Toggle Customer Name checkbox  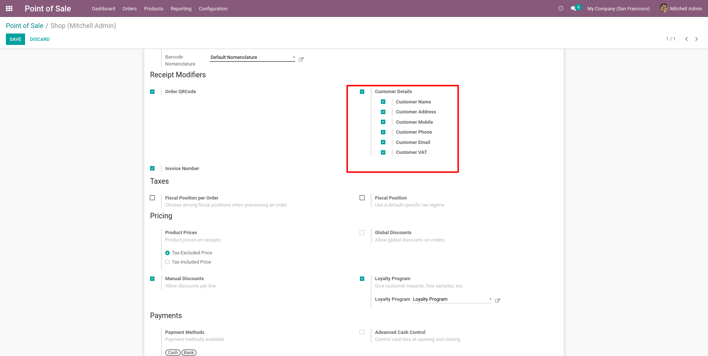pos(383,102)
